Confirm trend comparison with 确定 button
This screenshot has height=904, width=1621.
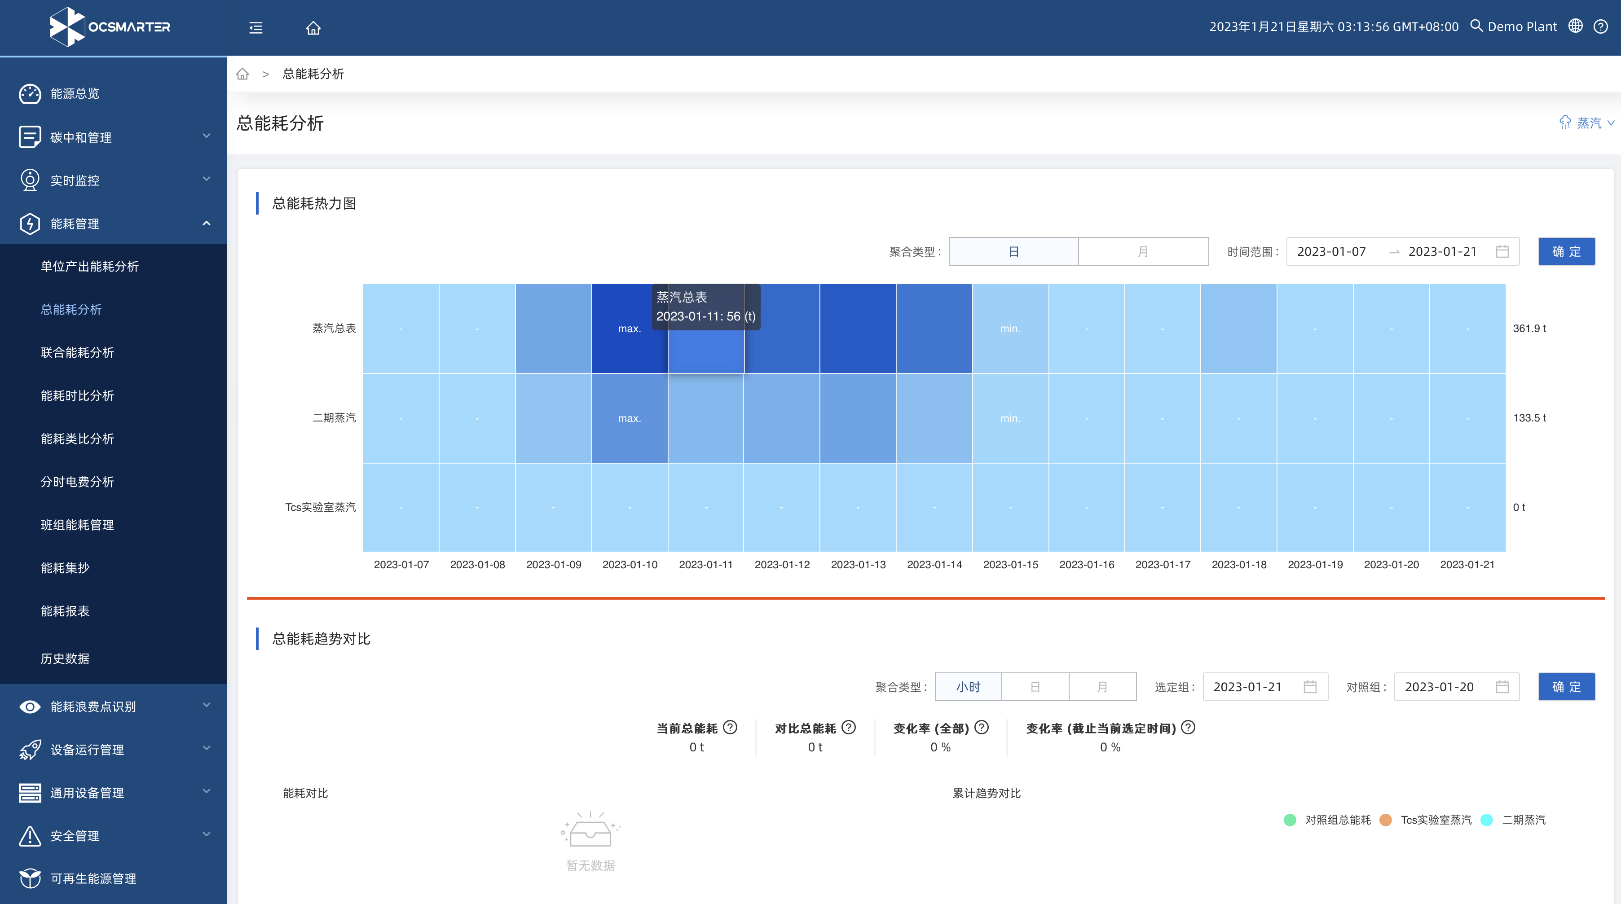coord(1566,687)
